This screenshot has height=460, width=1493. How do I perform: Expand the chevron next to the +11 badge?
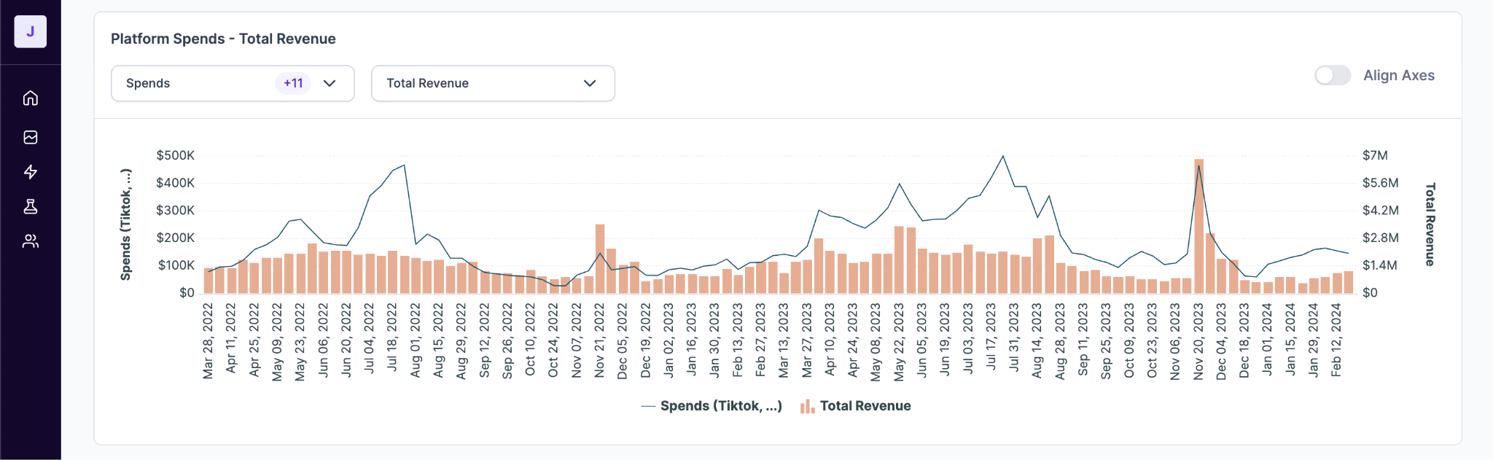(x=330, y=83)
